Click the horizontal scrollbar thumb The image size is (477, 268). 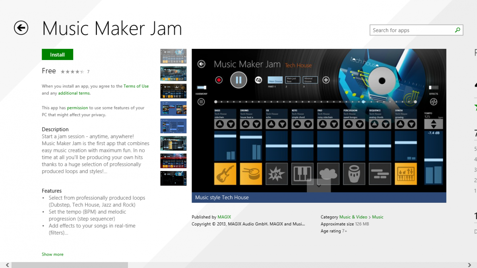(70, 265)
